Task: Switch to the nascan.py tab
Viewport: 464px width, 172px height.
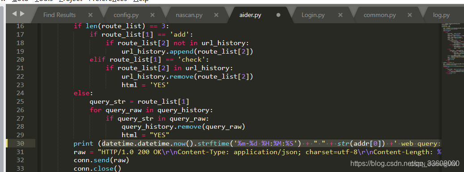Action: tap(189, 15)
